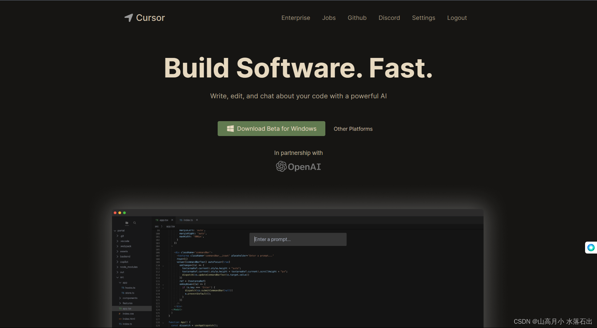Click the yellow minimize dot of editor window
The width and height of the screenshot is (597, 328).
click(x=120, y=213)
